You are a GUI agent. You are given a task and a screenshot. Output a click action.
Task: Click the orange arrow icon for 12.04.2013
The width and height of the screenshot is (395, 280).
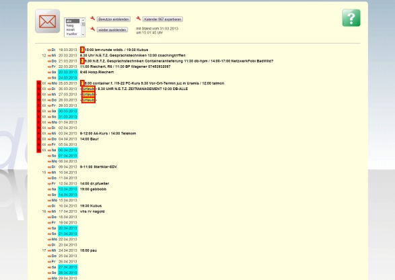tap(49, 184)
